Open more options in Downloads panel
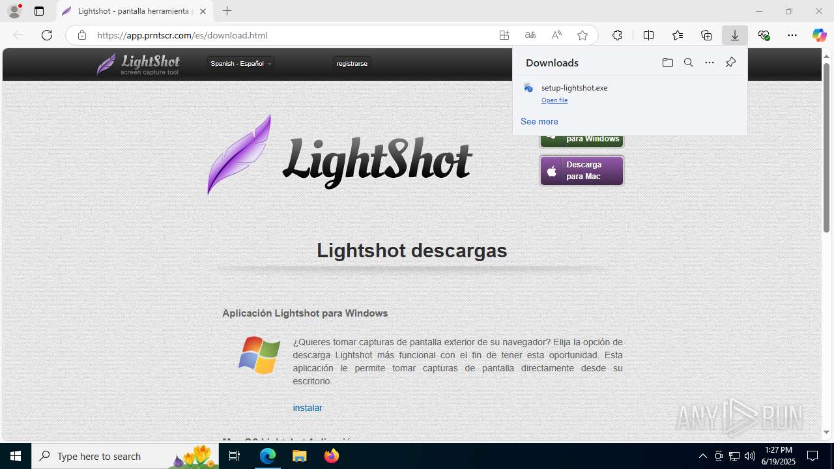The height and width of the screenshot is (469, 834). [x=710, y=63]
